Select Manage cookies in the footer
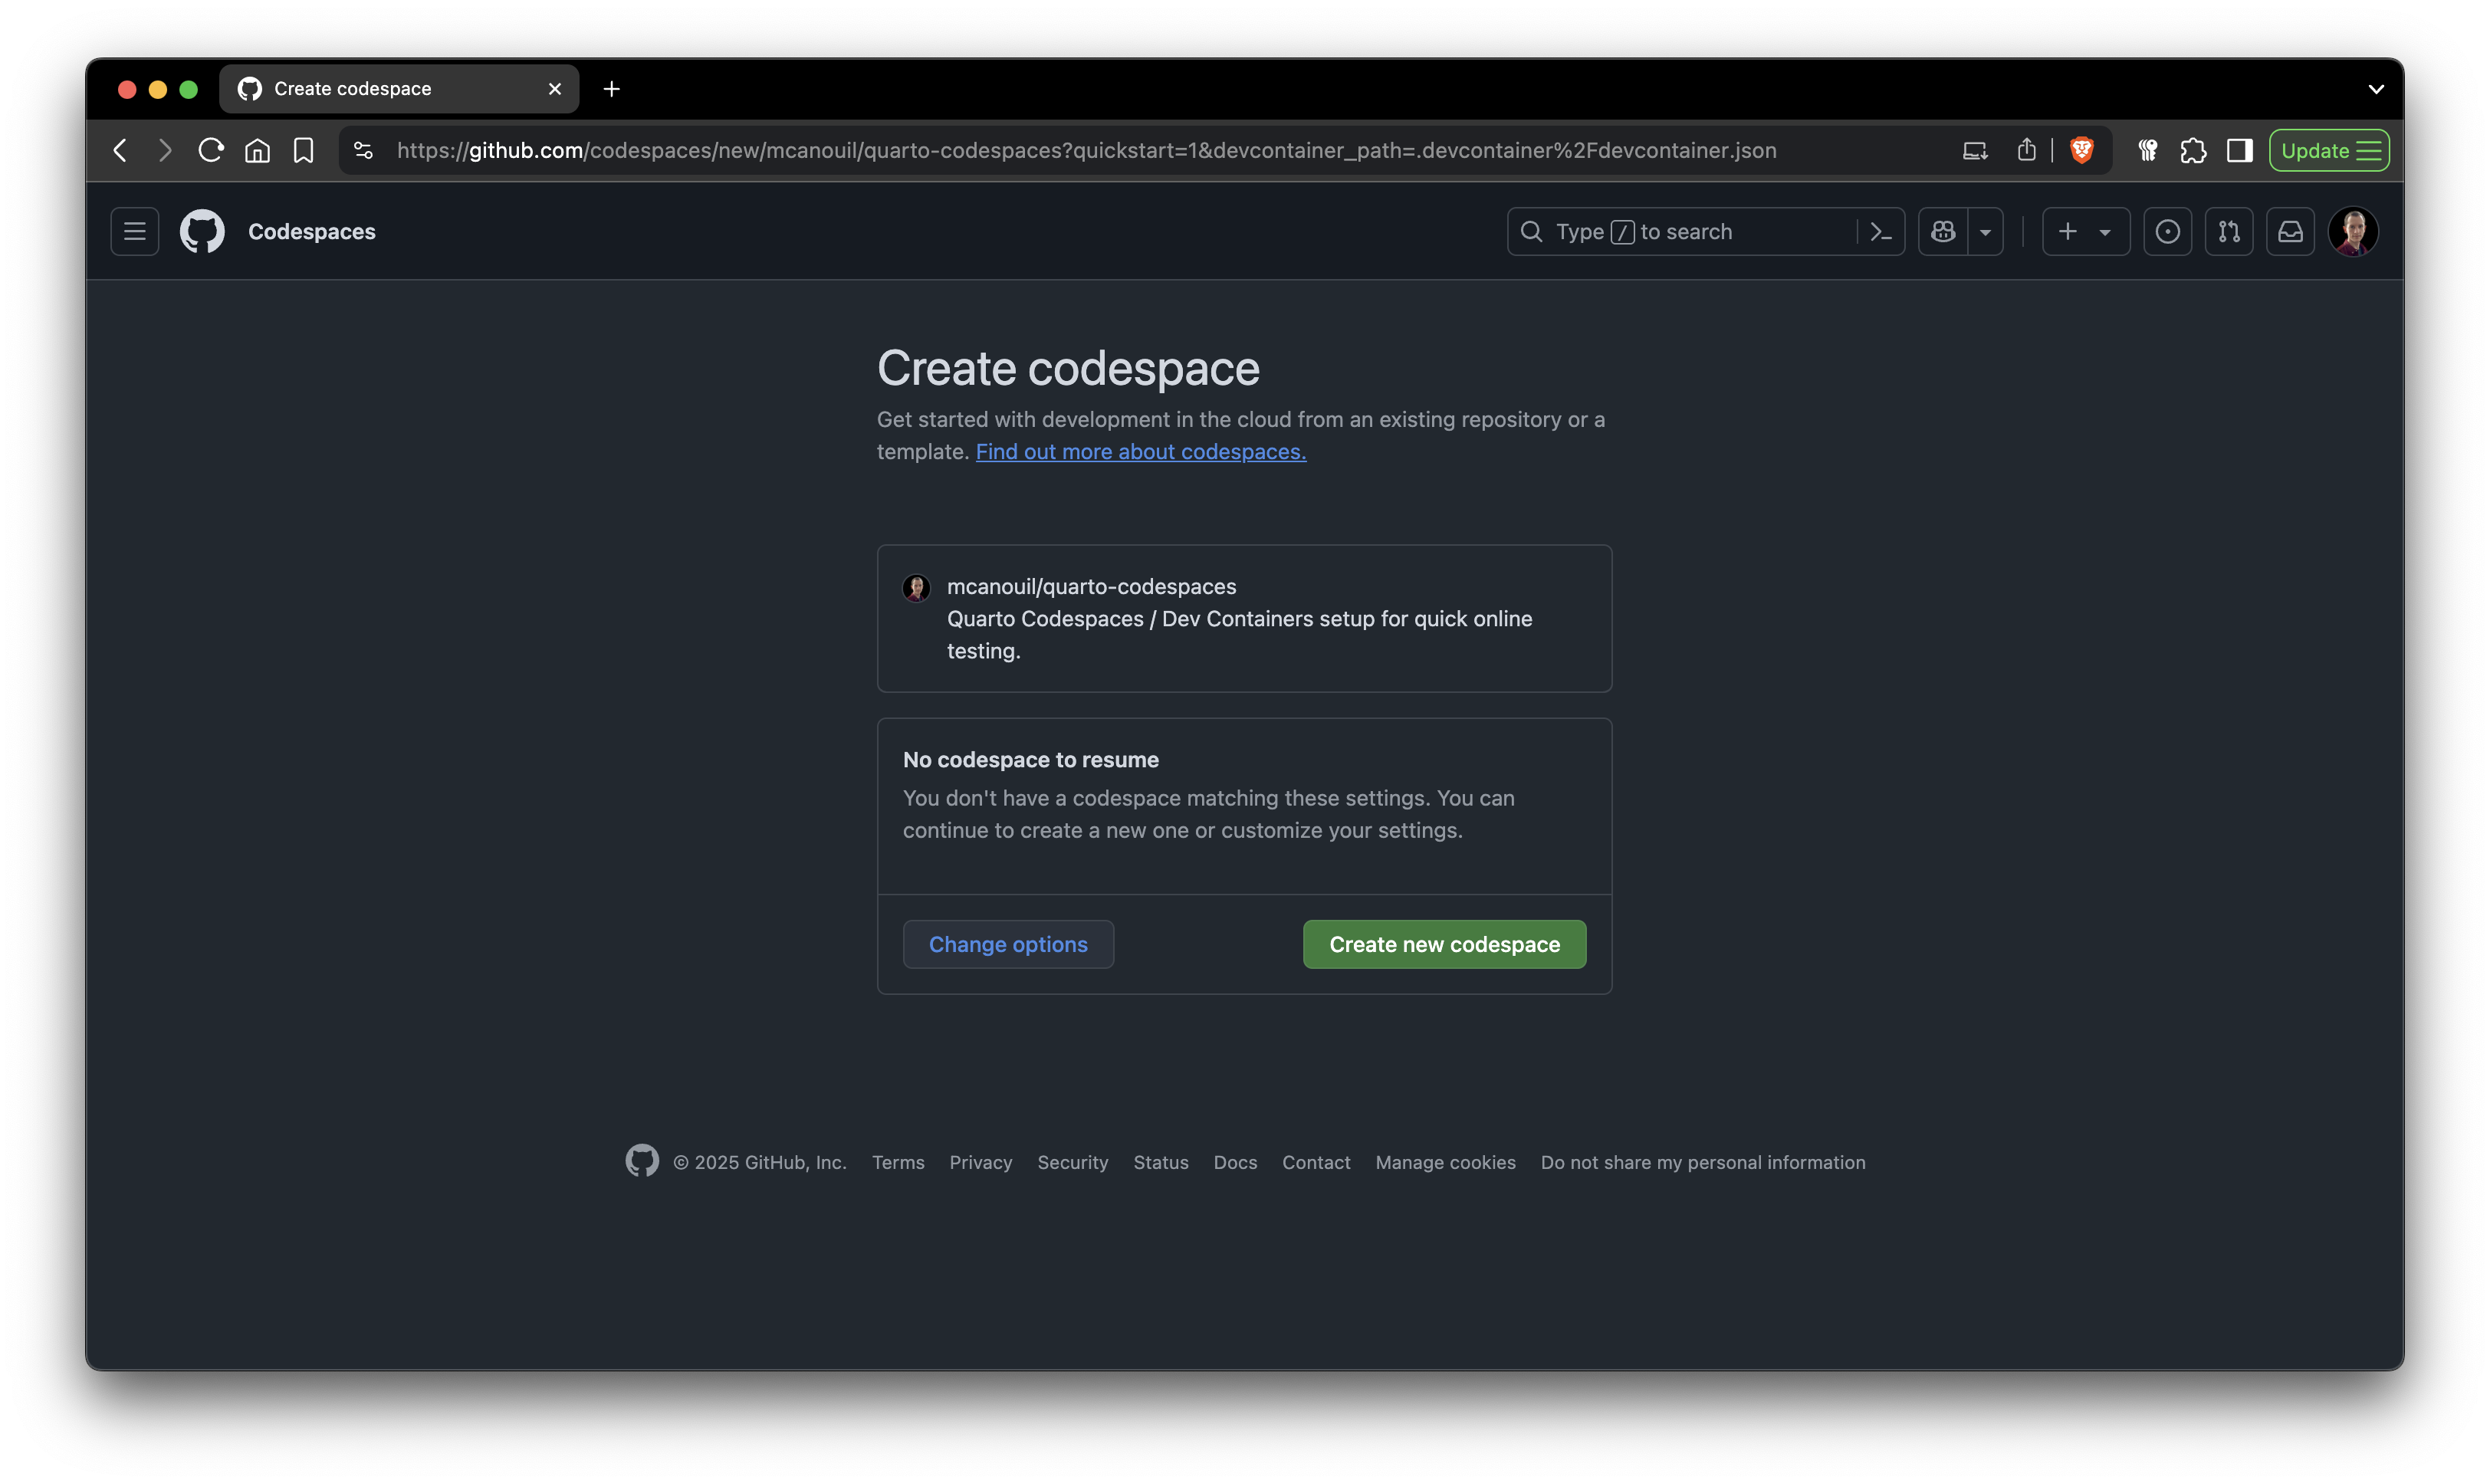Image resolution: width=2490 pixels, height=1484 pixels. 1445,1162
